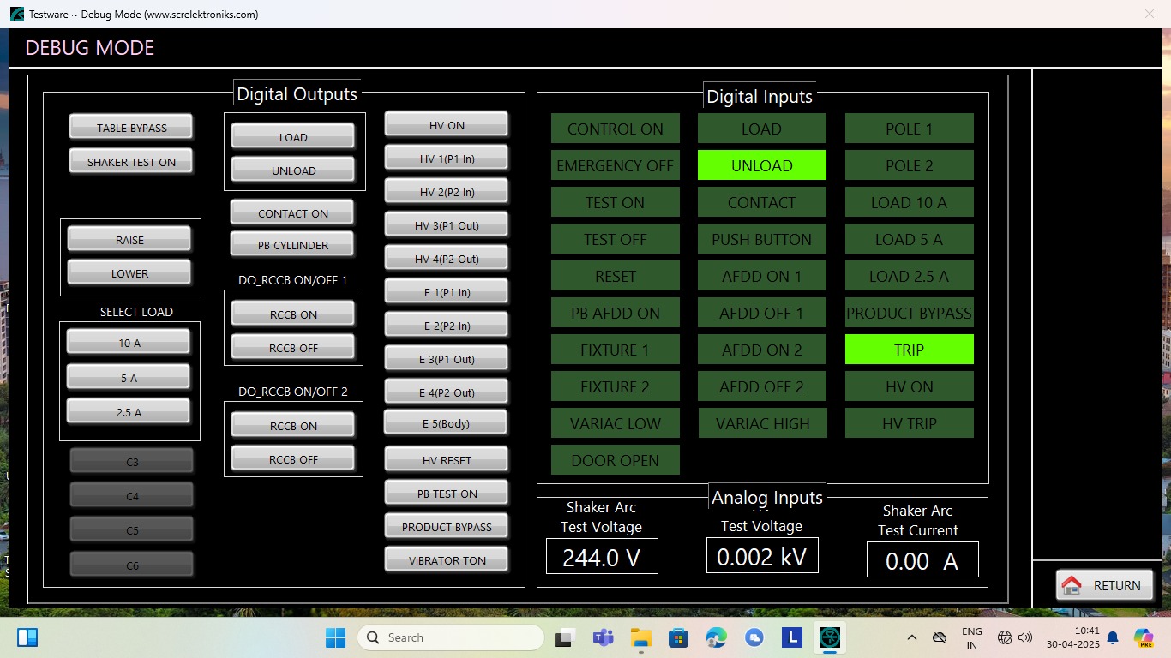Open File Explorer from taskbar
1171x658 pixels.
[641, 637]
